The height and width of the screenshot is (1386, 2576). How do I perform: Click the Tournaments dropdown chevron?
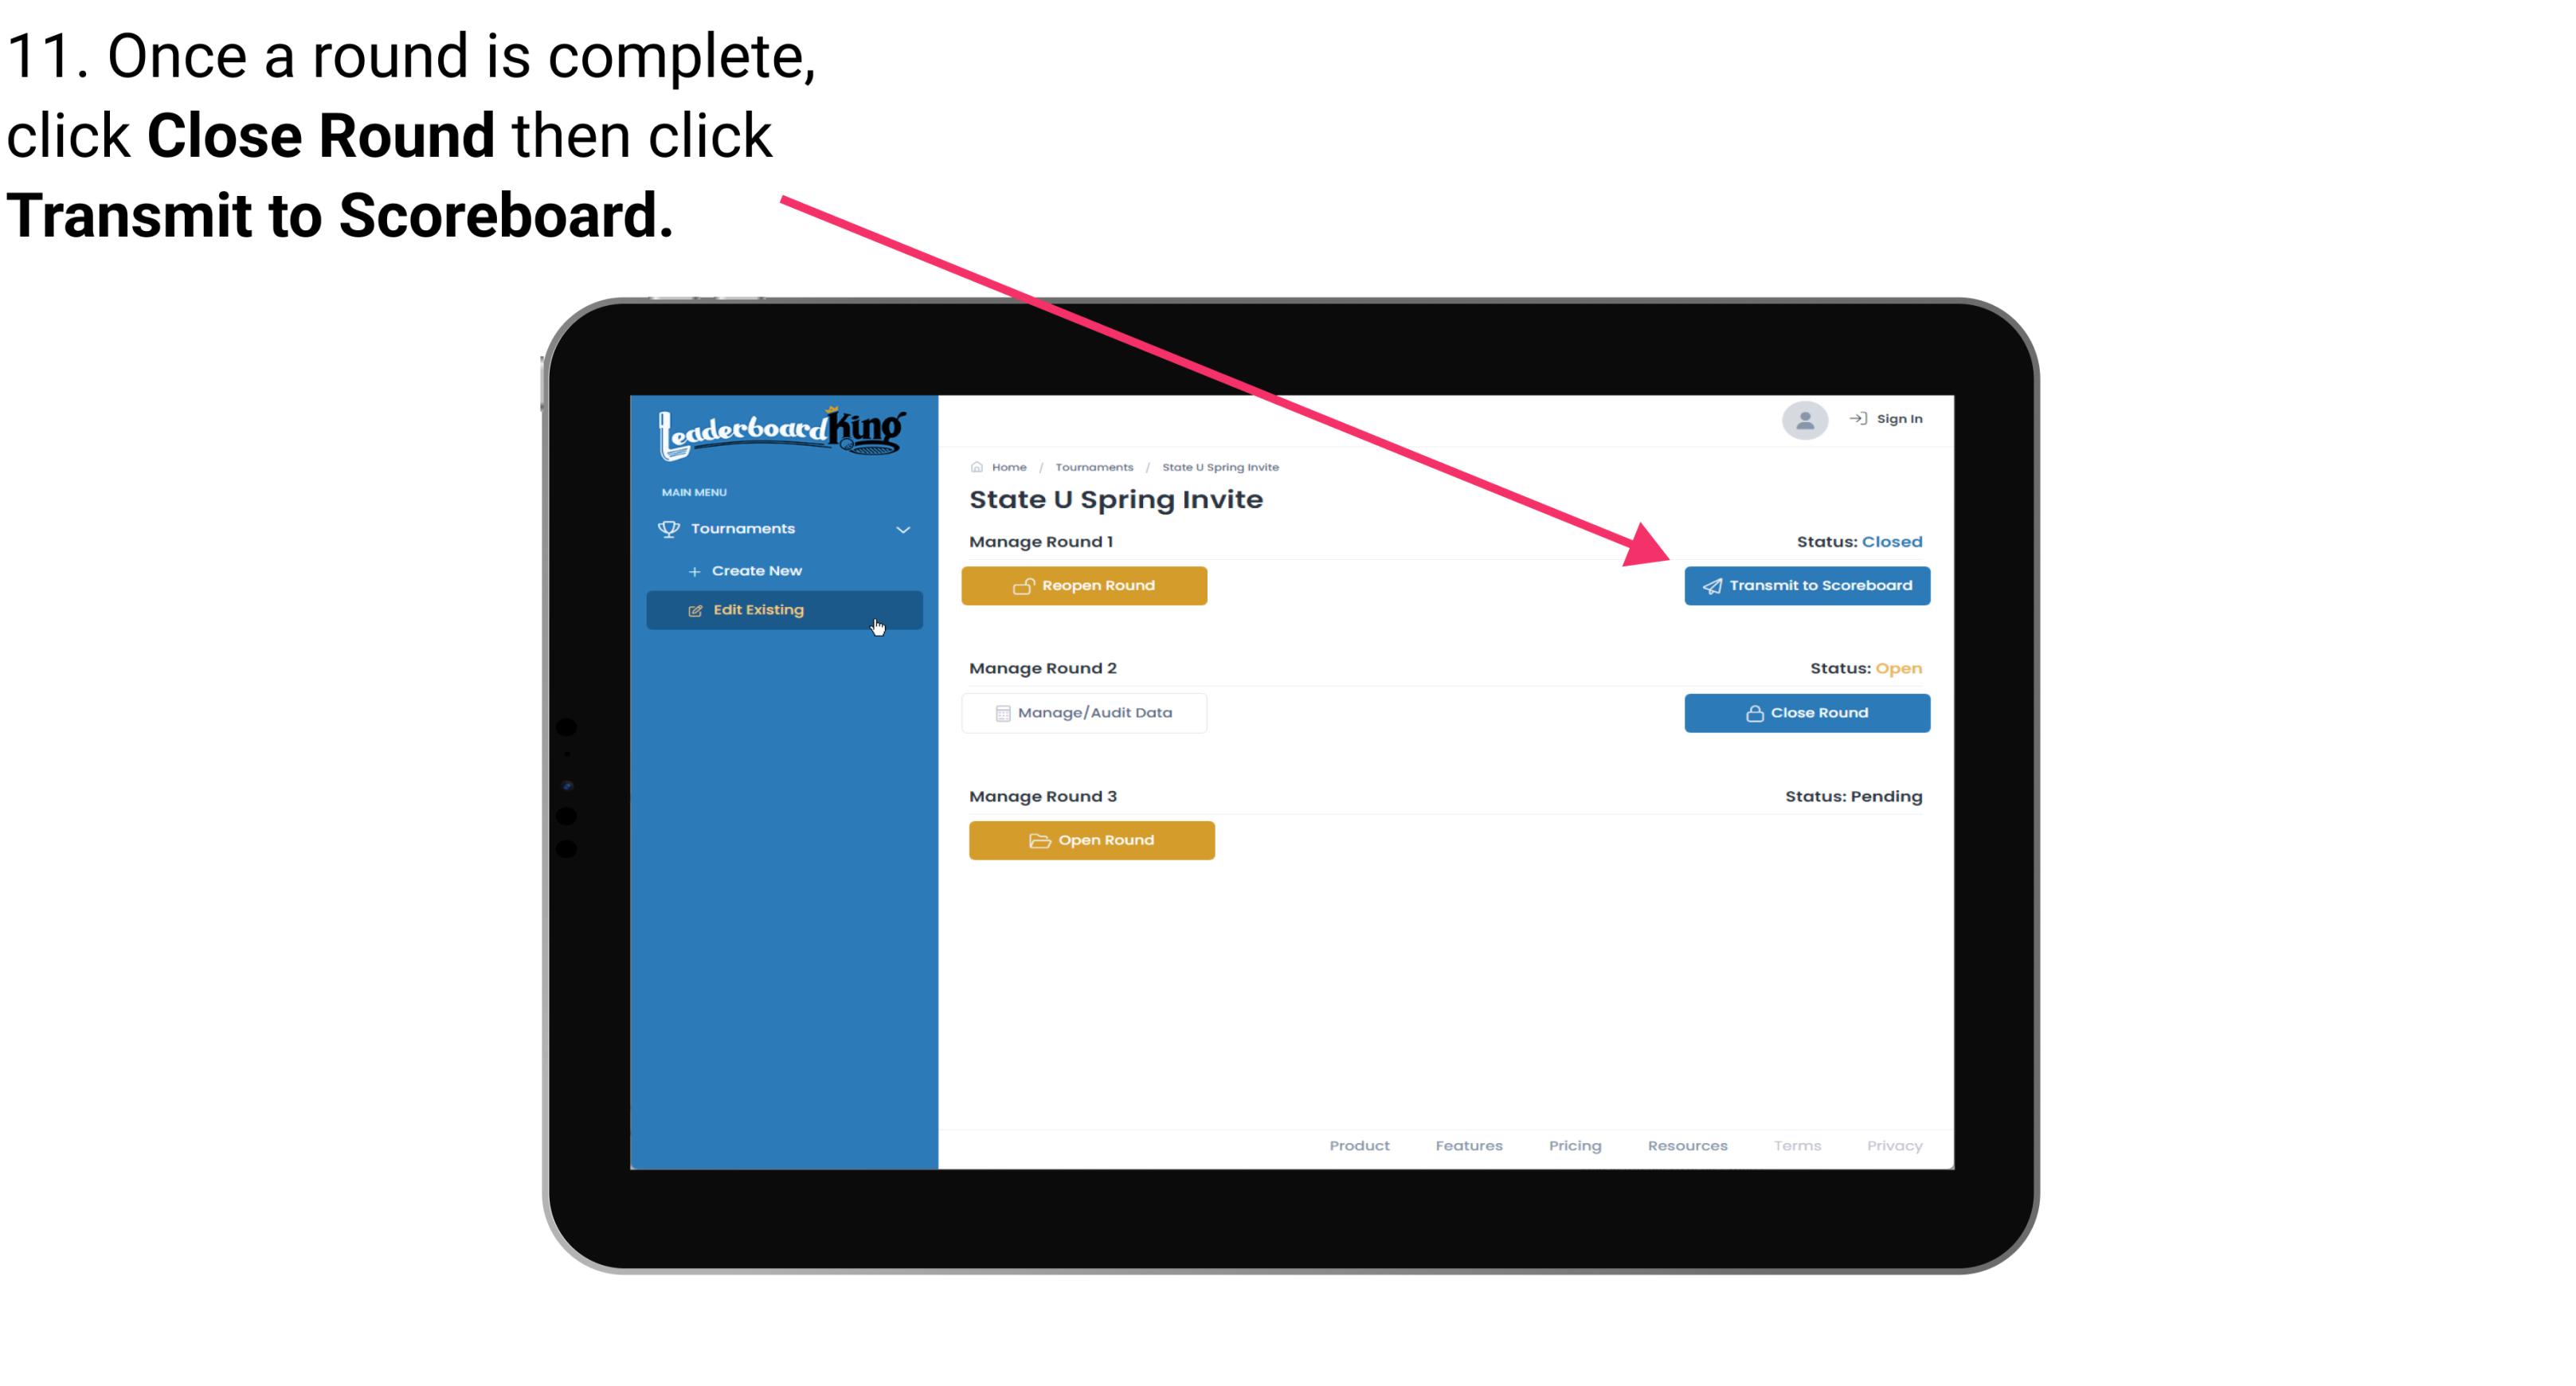tap(904, 526)
